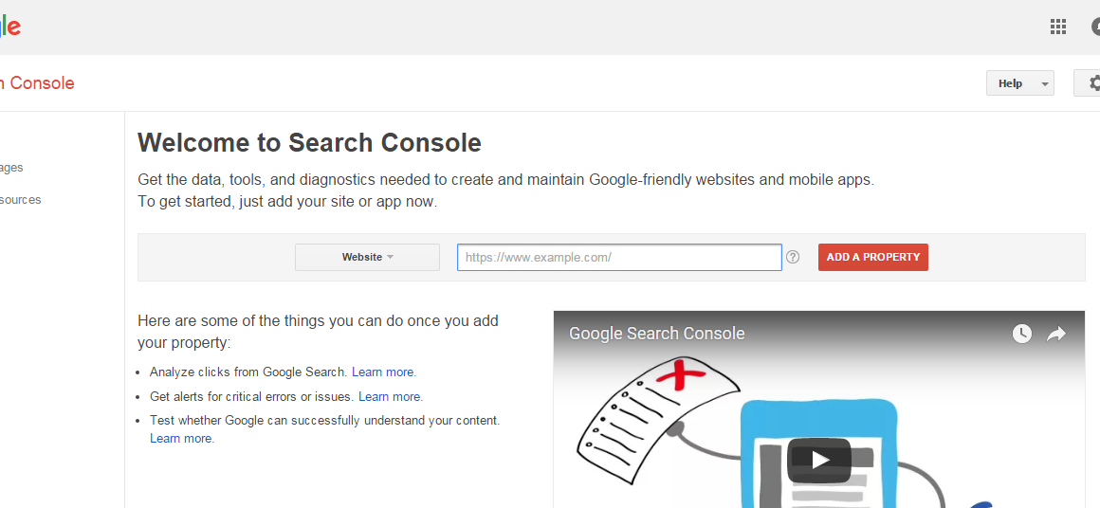
Task: Focus the https://www.example.com/ URL field
Action: point(619,257)
